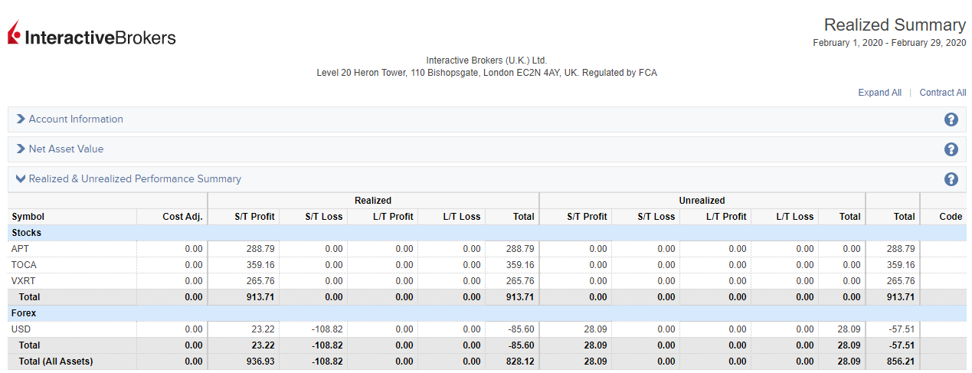Click the Expand All link

879,93
